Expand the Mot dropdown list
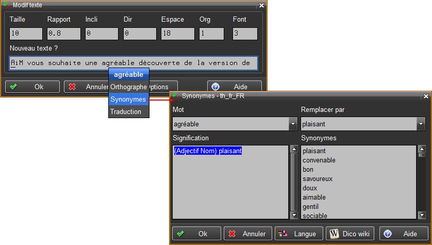Viewport: 432px width, 245px height. 293,124
